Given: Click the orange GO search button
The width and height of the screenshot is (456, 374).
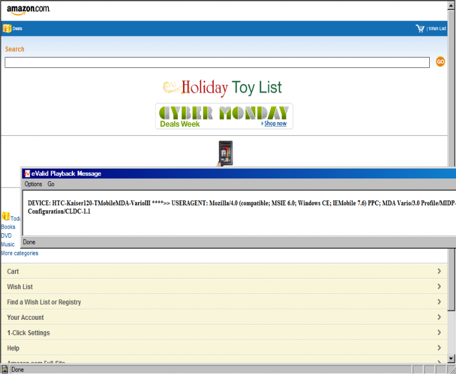Looking at the screenshot, I should point(440,62).
